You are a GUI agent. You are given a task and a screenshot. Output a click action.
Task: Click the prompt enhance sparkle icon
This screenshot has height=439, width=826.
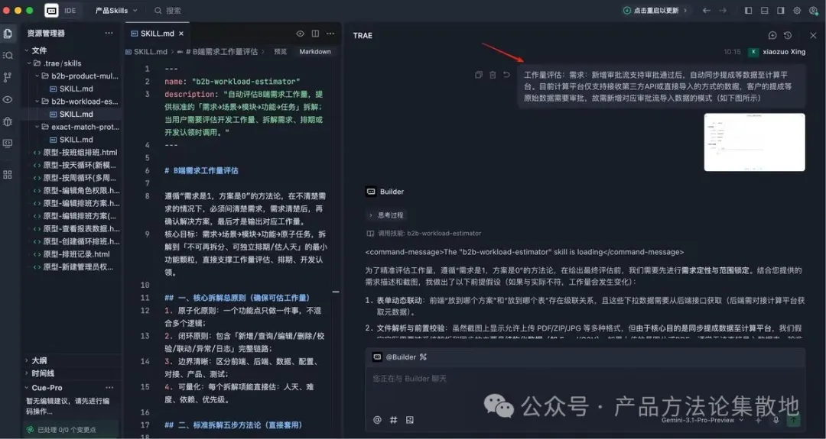click(x=759, y=420)
